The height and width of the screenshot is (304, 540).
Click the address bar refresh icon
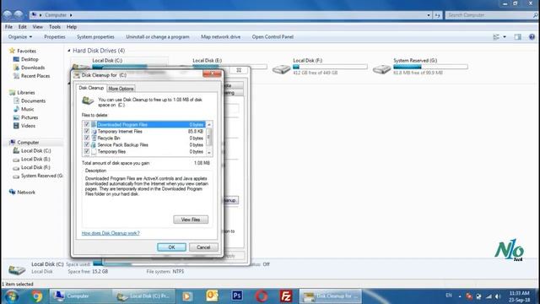(437, 15)
